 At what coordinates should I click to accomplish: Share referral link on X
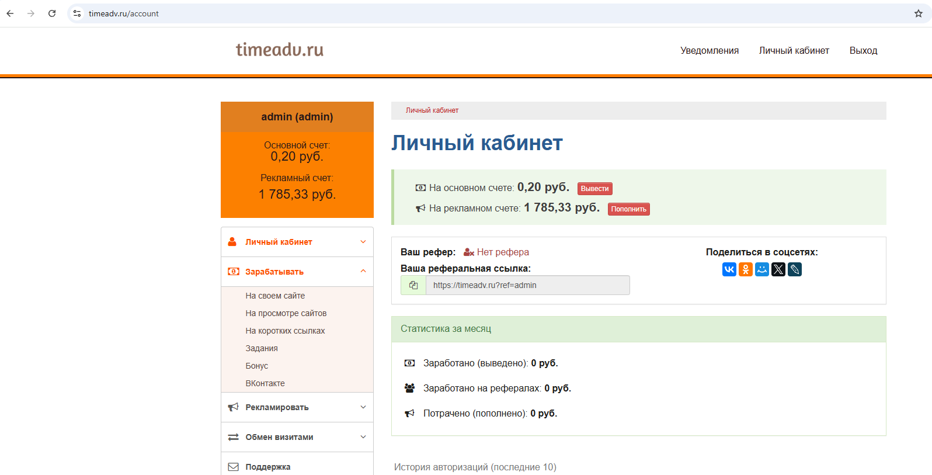coord(778,269)
